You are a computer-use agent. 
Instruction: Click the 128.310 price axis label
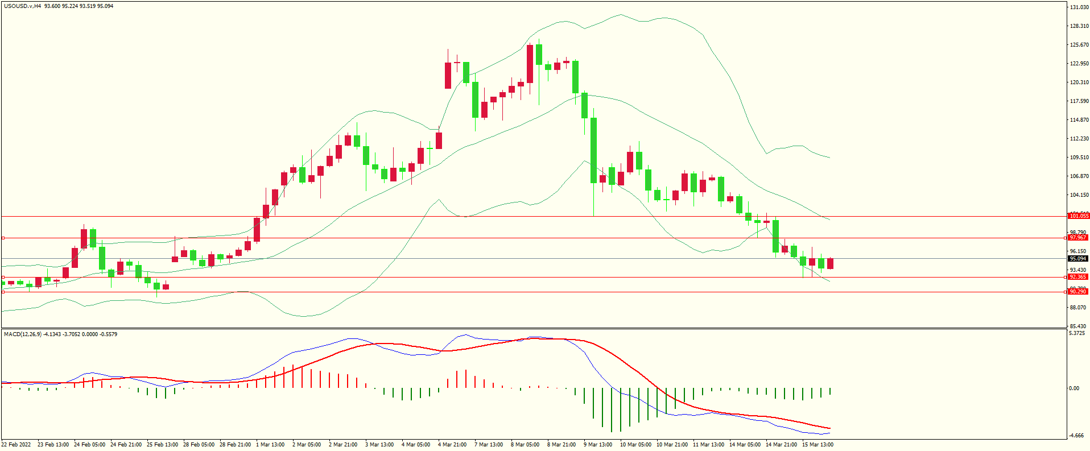[x=1079, y=26]
